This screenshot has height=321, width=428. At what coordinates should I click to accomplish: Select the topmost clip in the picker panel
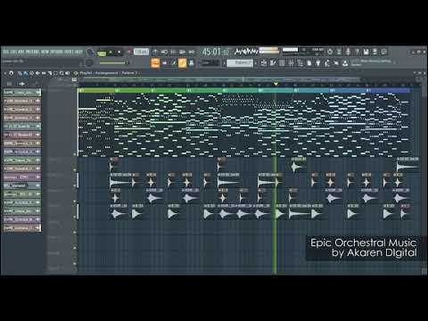tap(22, 93)
